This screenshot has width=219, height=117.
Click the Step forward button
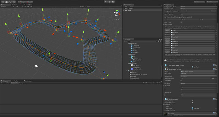(x=113, y=2)
